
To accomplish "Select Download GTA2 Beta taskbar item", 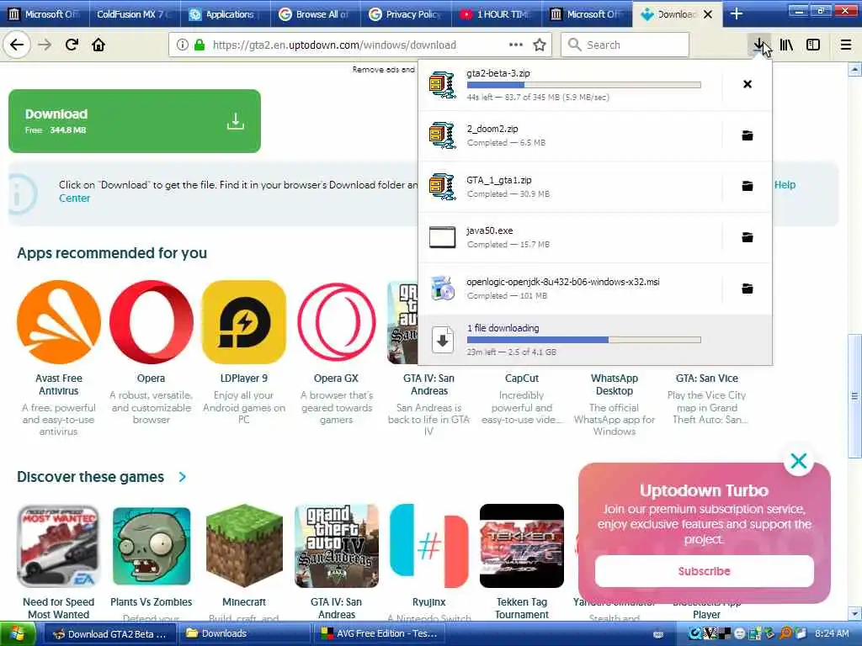I will click(109, 634).
